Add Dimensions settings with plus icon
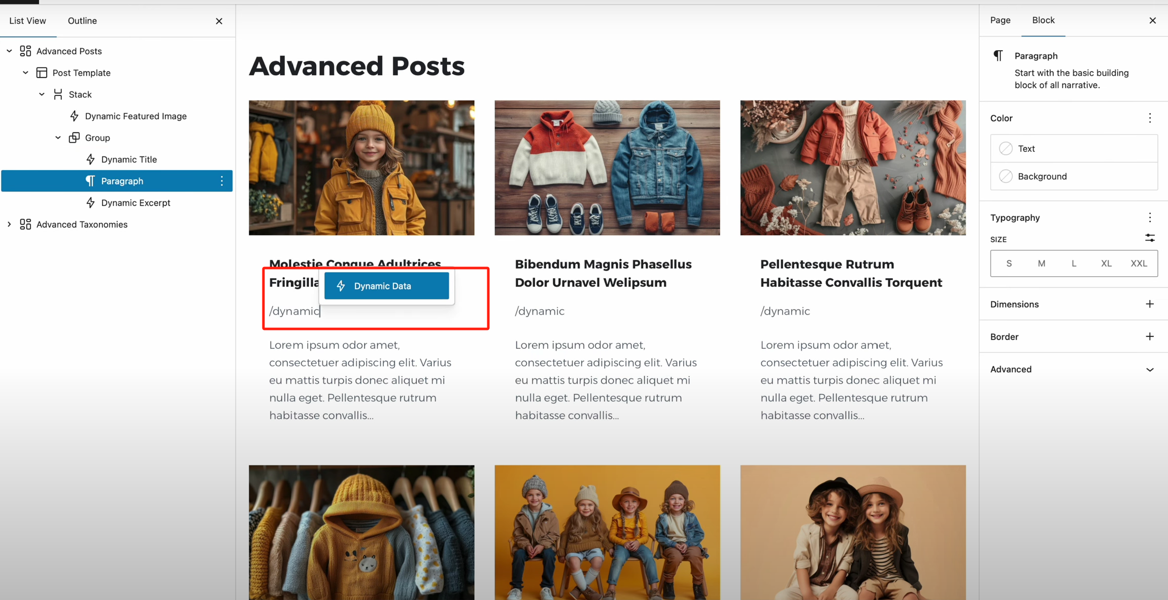Viewport: 1168px width, 600px height. coord(1150,304)
